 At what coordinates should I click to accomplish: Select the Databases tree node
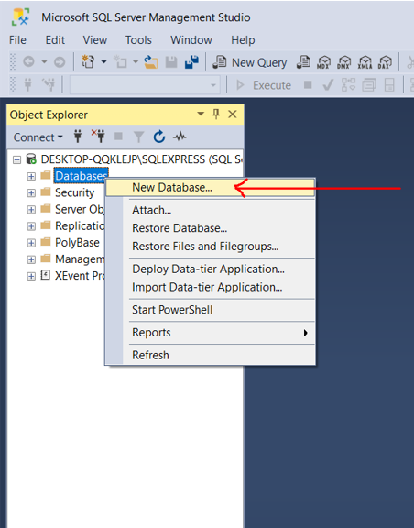pyautogui.click(x=81, y=176)
